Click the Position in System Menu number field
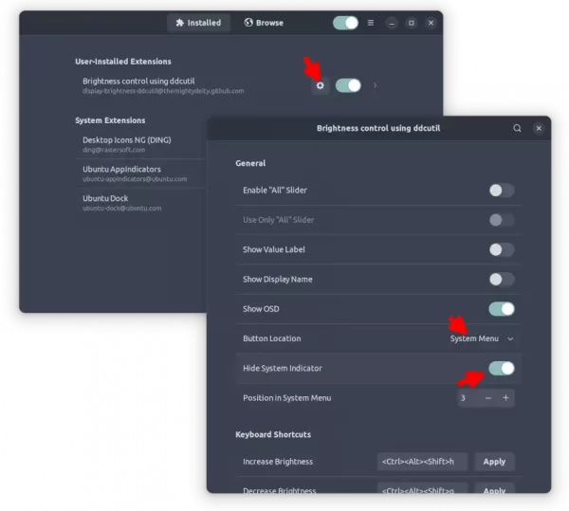 point(468,398)
